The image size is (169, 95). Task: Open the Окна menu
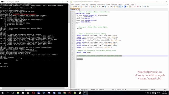click(x=132, y=4)
